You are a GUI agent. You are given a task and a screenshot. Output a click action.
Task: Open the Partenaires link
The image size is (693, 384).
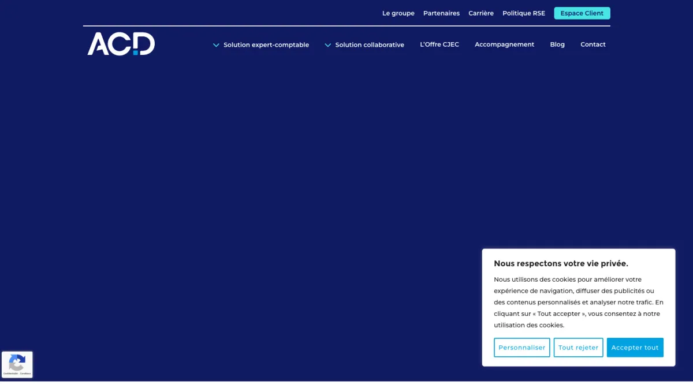pyautogui.click(x=441, y=13)
